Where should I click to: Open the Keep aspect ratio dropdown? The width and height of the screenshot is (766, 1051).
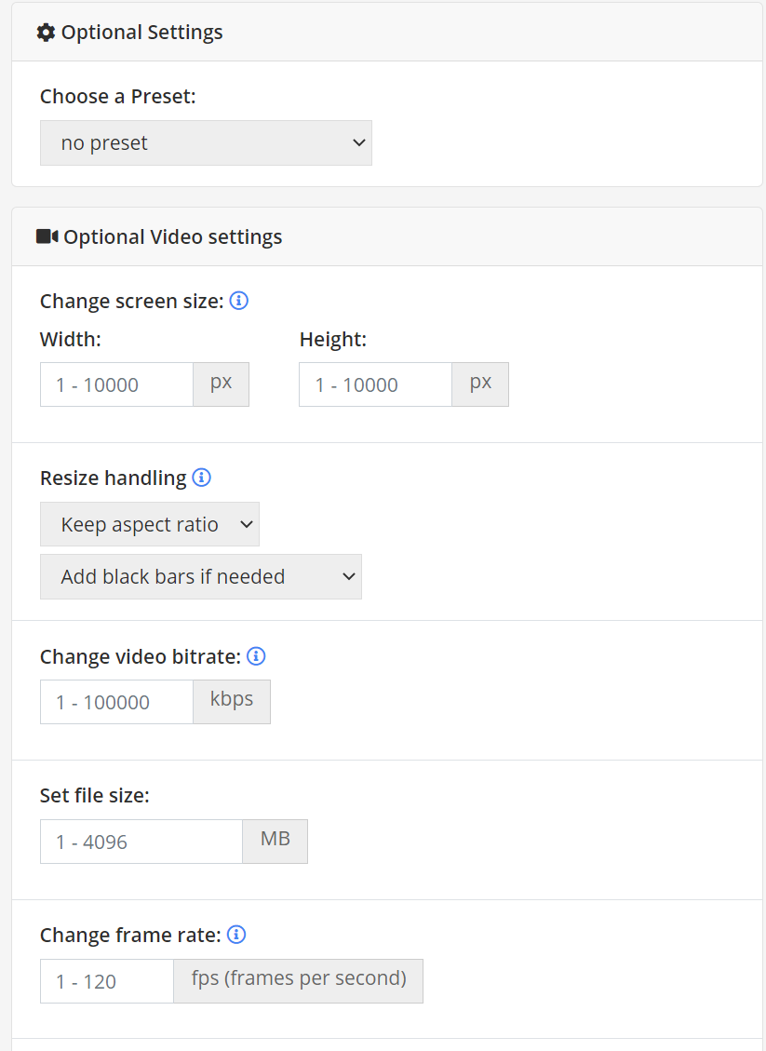click(150, 525)
